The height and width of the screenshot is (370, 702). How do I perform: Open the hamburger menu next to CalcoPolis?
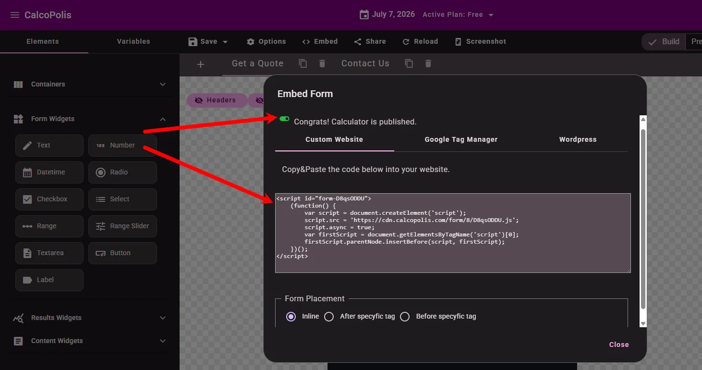click(15, 15)
